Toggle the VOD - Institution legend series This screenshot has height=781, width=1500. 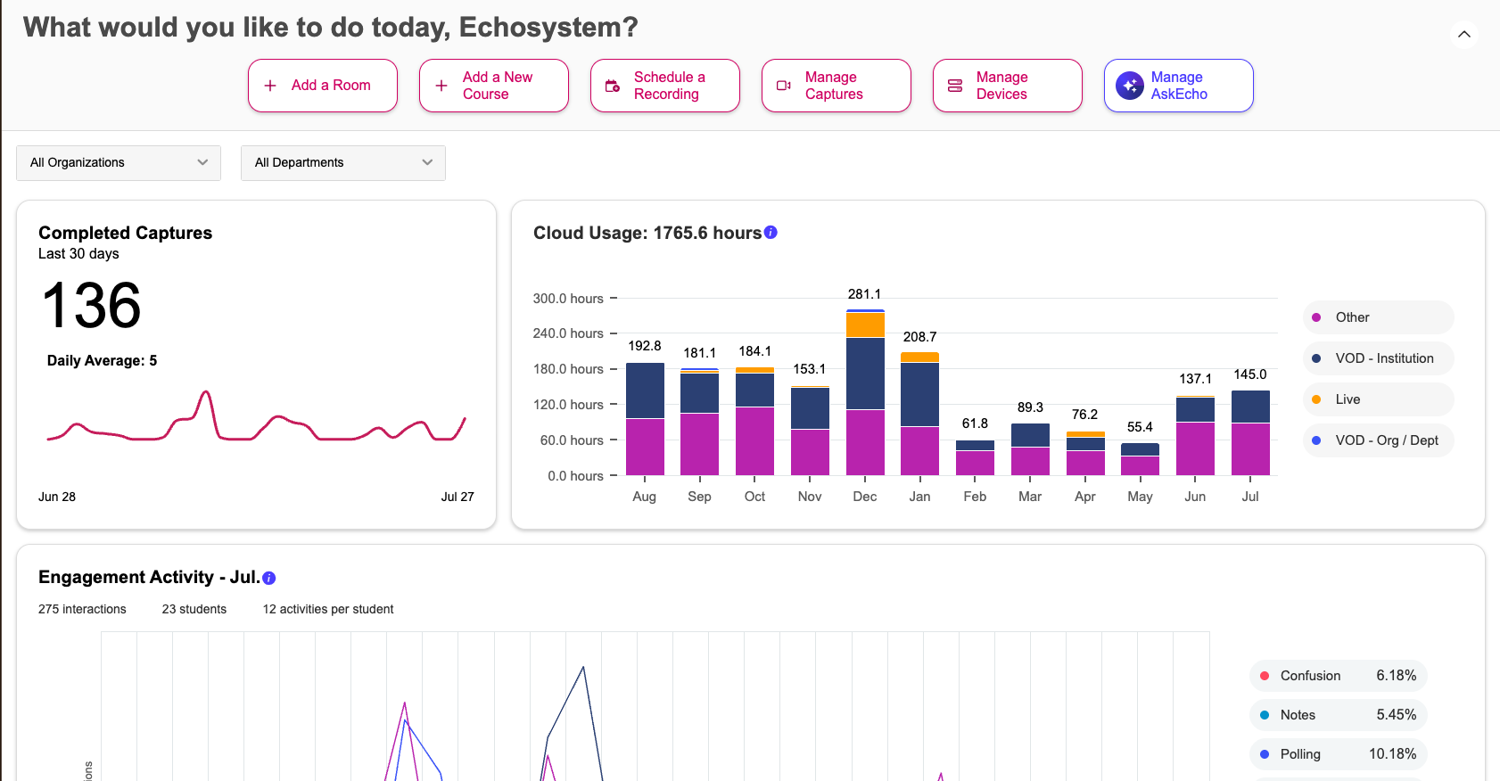tap(1379, 358)
